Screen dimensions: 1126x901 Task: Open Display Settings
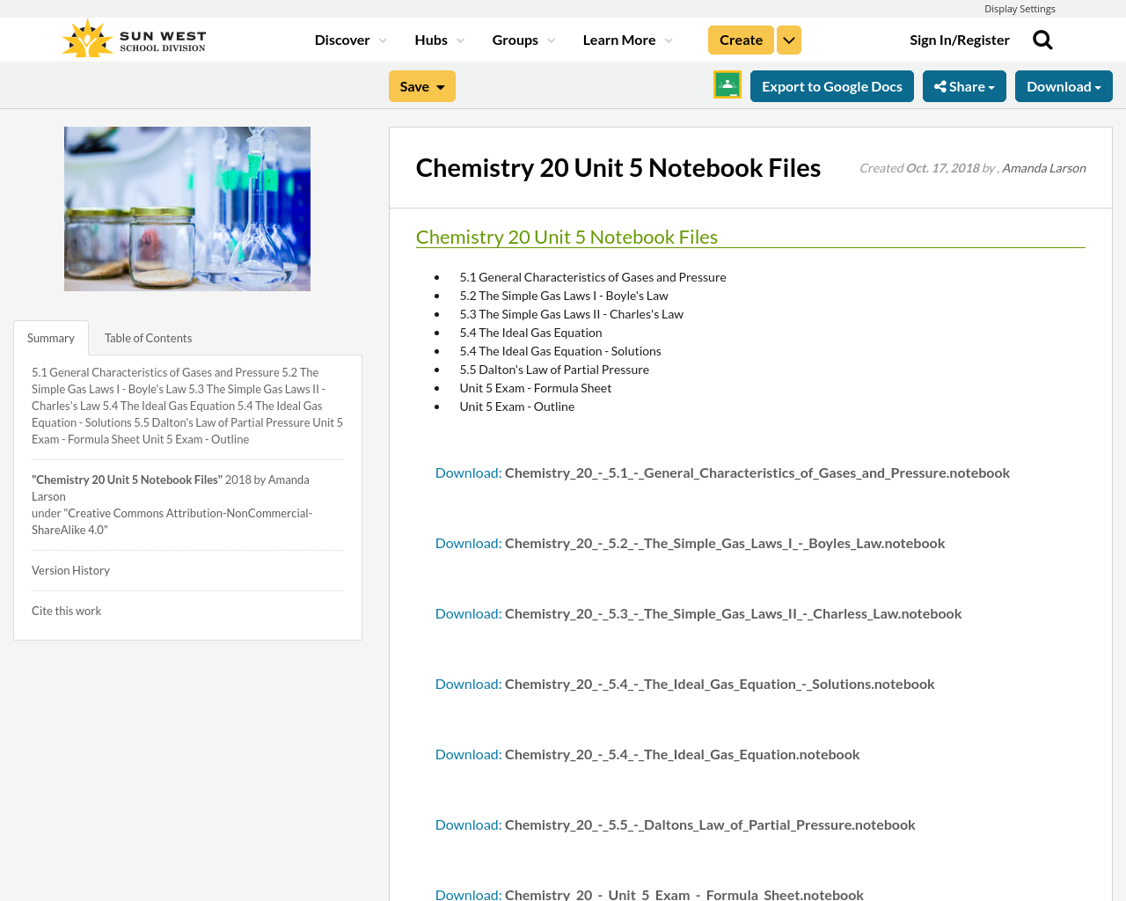[x=1020, y=7]
